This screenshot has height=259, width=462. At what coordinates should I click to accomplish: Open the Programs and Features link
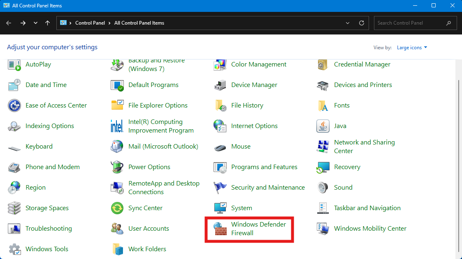tap(264, 167)
